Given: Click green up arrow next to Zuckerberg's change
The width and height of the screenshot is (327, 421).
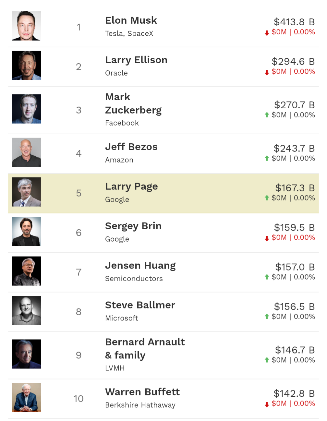Looking at the screenshot, I should pyautogui.click(x=267, y=115).
